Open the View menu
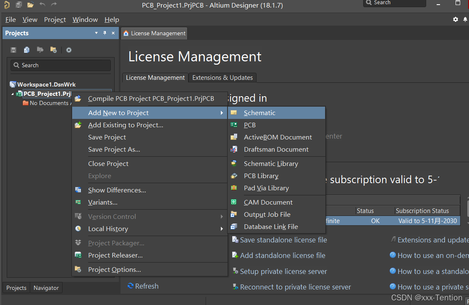Image resolution: width=469 pixels, height=305 pixels. pyautogui.click(x=30, y=20)
